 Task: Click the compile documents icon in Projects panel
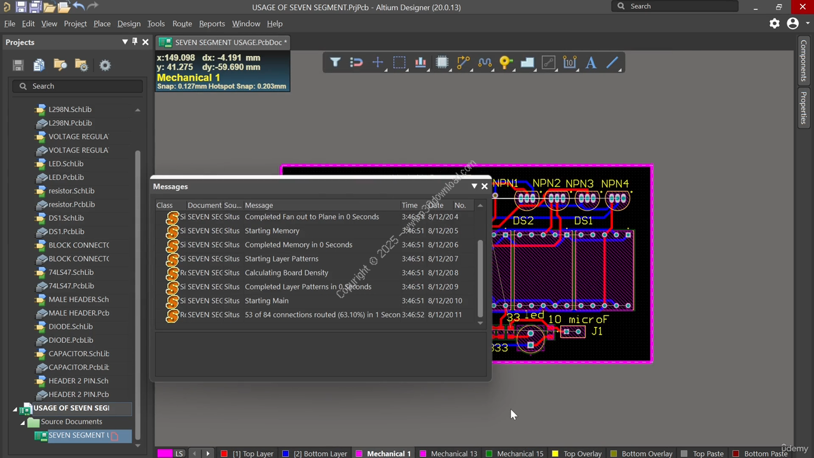click(39, 65)
